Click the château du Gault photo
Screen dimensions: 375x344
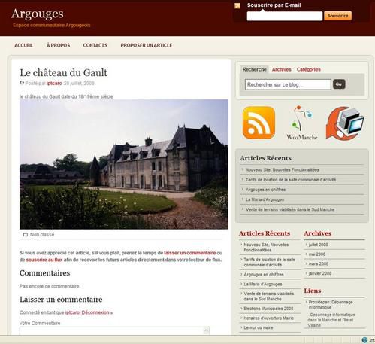pyautogui.click(x=124, y=164)
